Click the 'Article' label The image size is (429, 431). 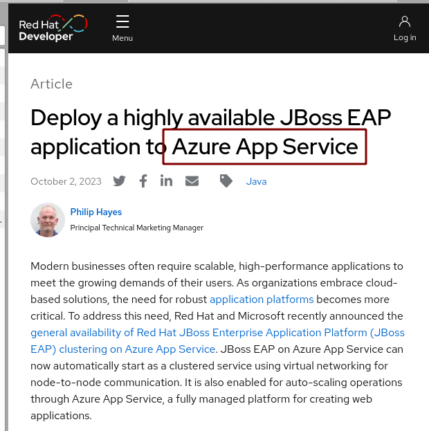[x=51, y=84]
